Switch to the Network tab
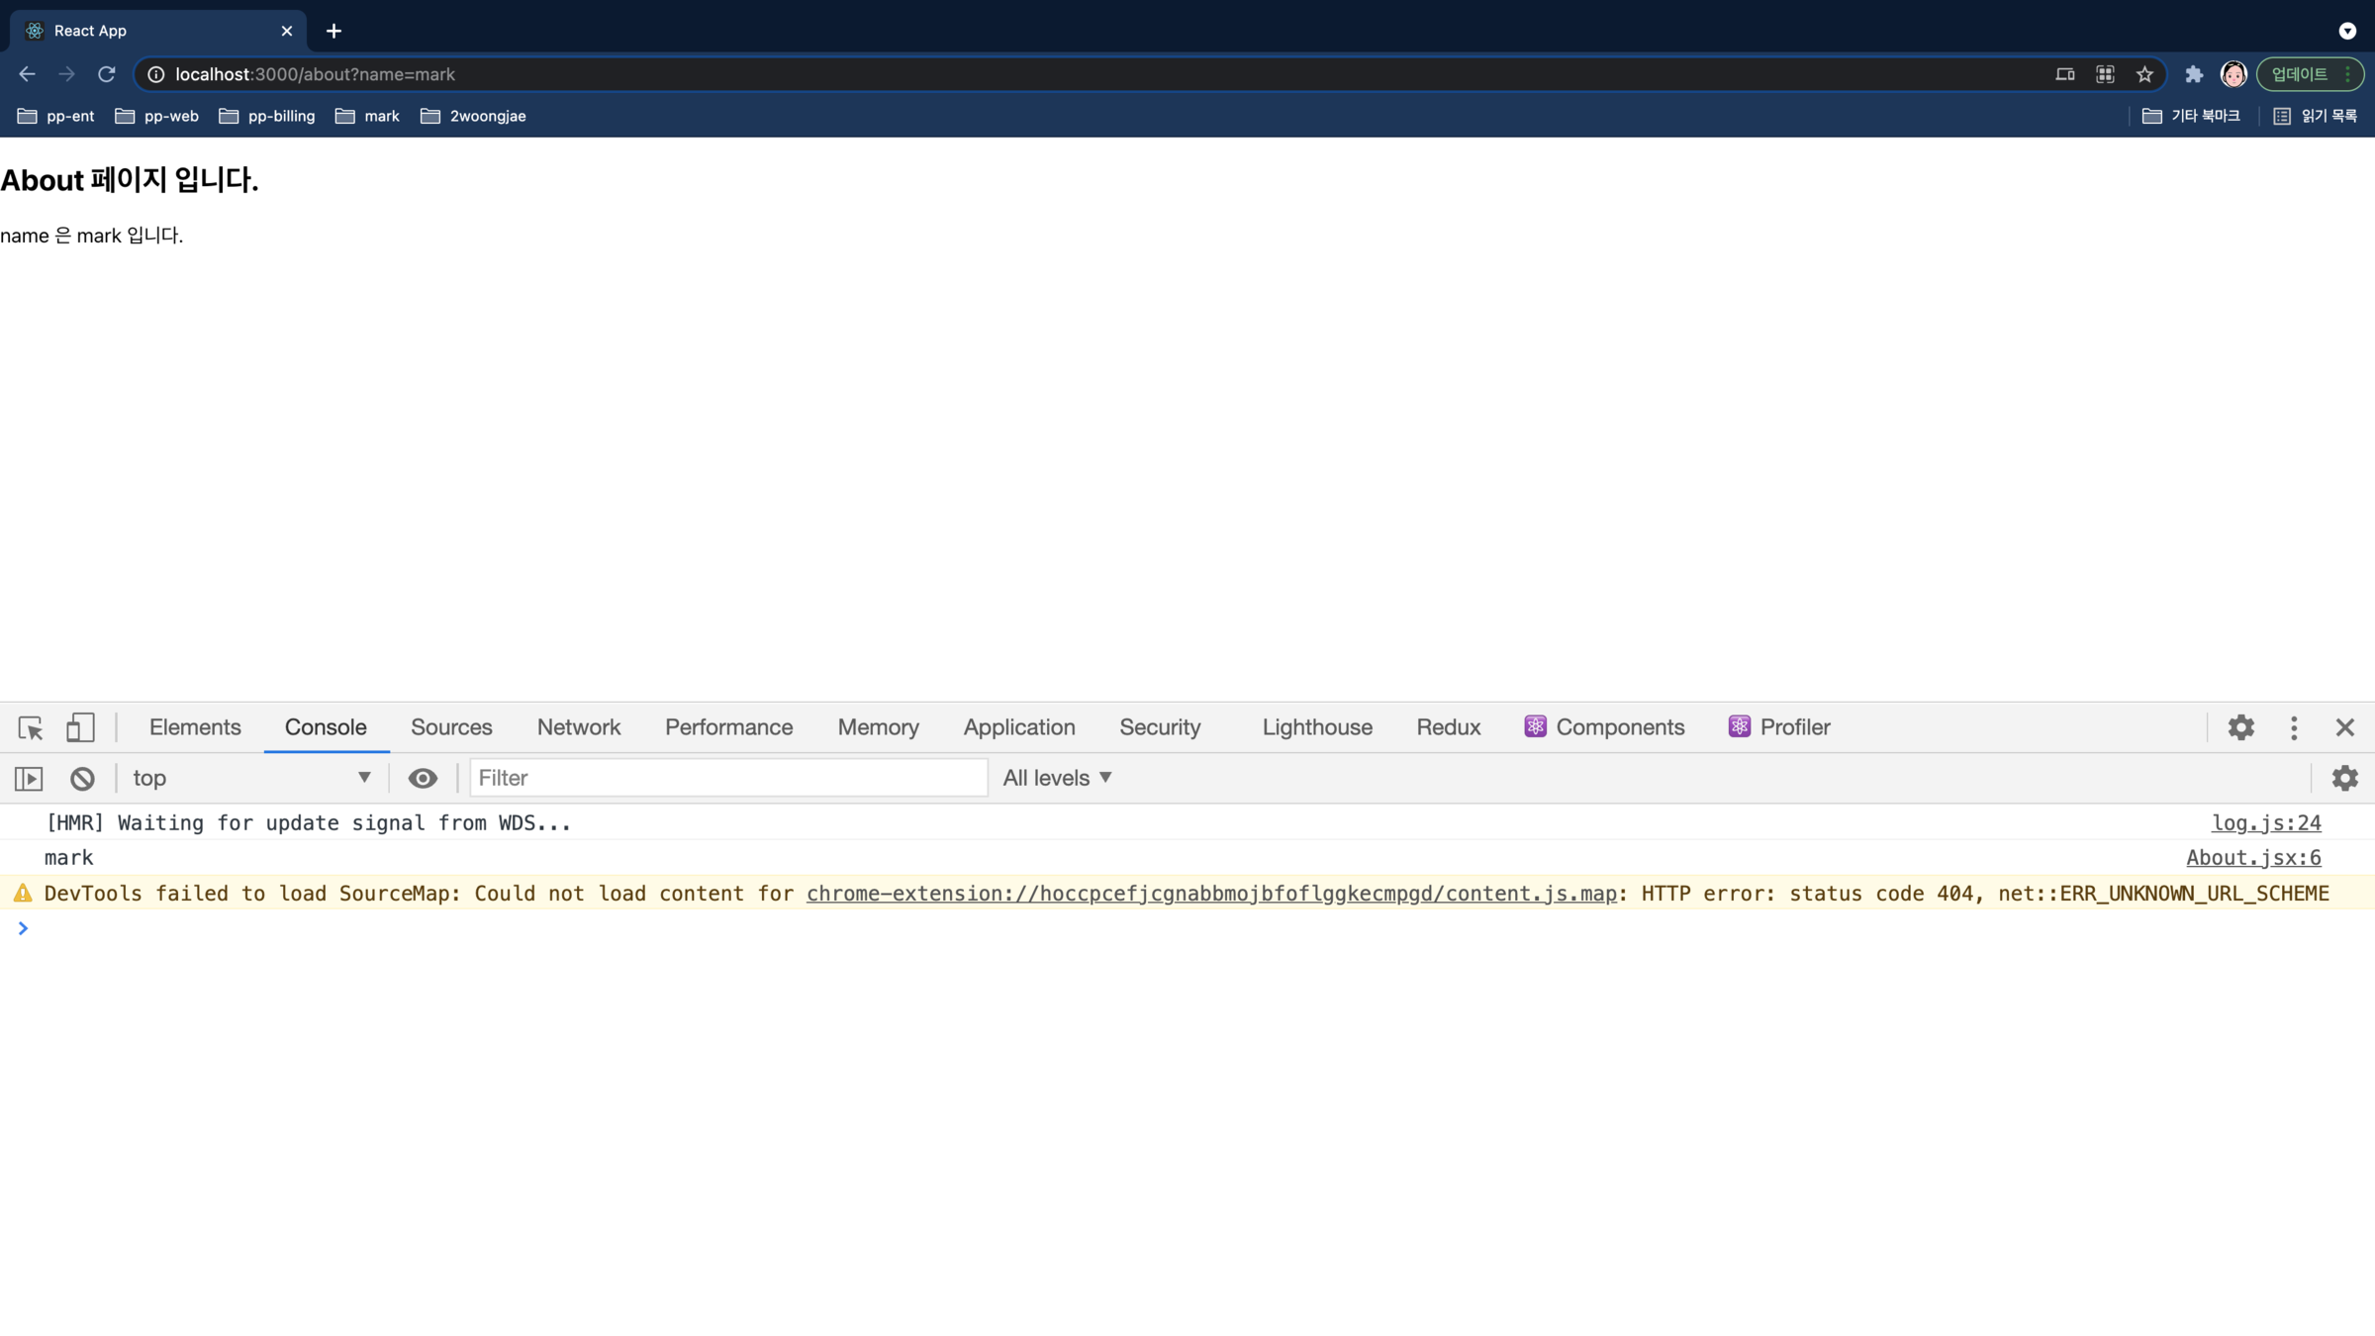 tap(578, 727)
